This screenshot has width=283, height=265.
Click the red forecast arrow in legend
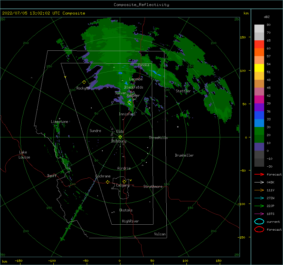pos(259,174)
